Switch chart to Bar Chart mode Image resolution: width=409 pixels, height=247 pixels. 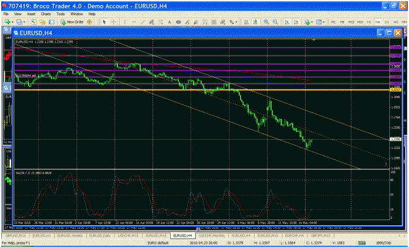[246, 22]
